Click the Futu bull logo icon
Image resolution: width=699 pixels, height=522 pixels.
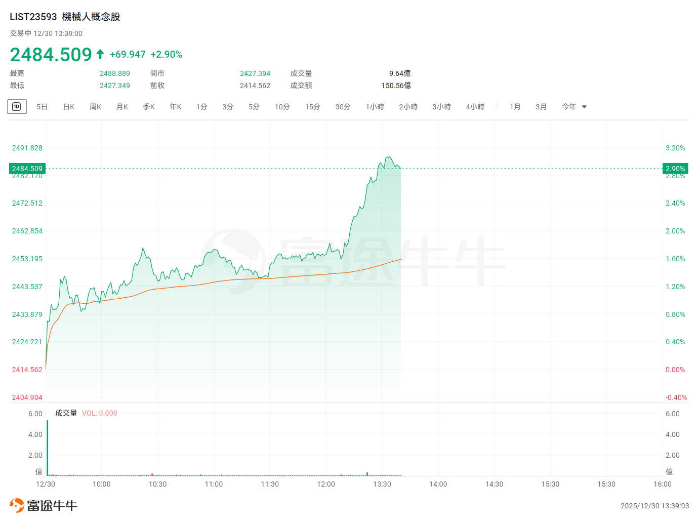[x=17, y=505]
